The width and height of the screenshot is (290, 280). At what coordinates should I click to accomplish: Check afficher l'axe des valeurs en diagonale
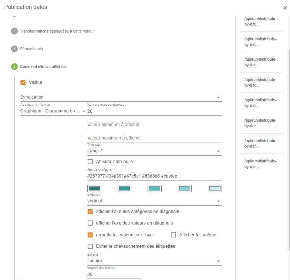pos(90,223)
